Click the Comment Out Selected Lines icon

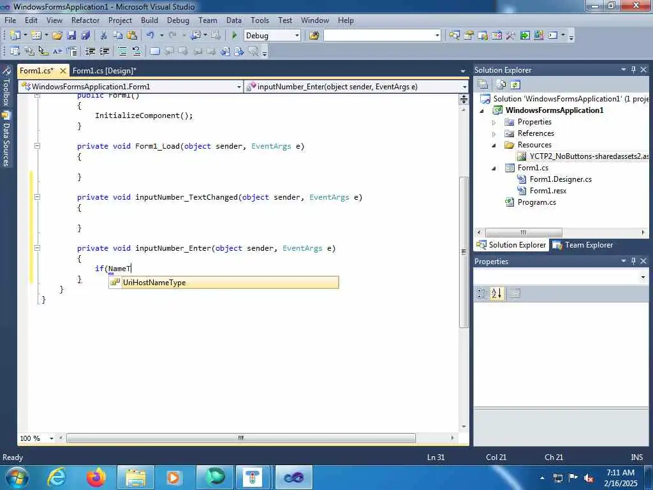(x=122, y=51)
